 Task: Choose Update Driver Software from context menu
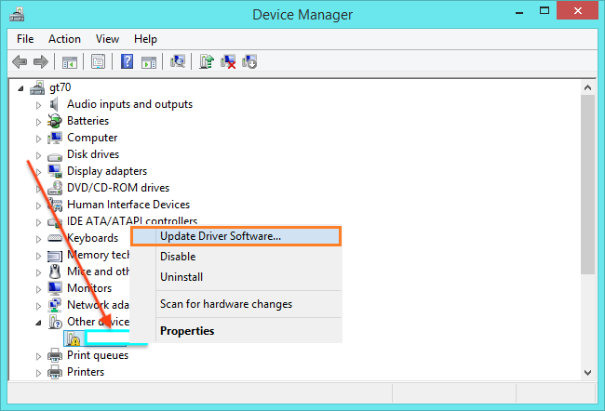[x=235, y=236]
